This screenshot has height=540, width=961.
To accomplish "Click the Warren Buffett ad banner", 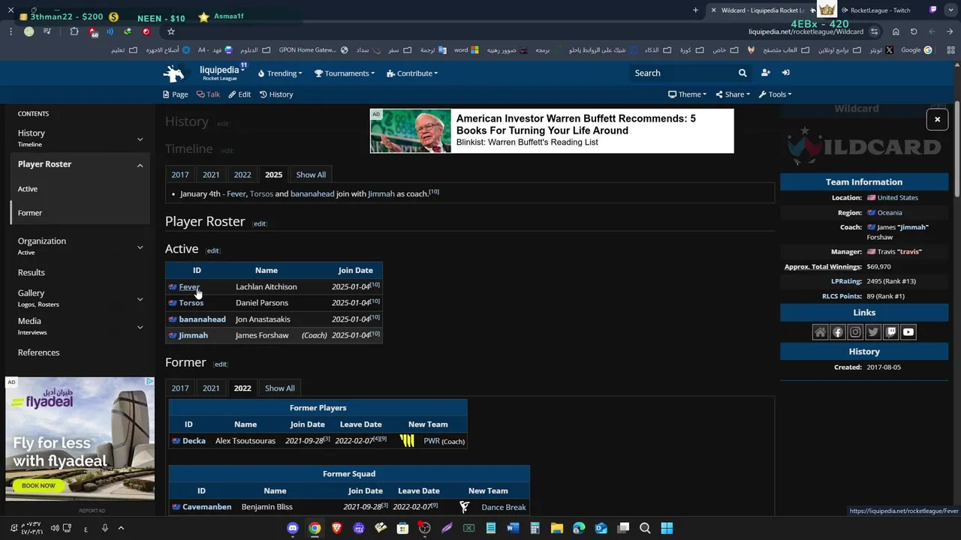I will (552, 131).
